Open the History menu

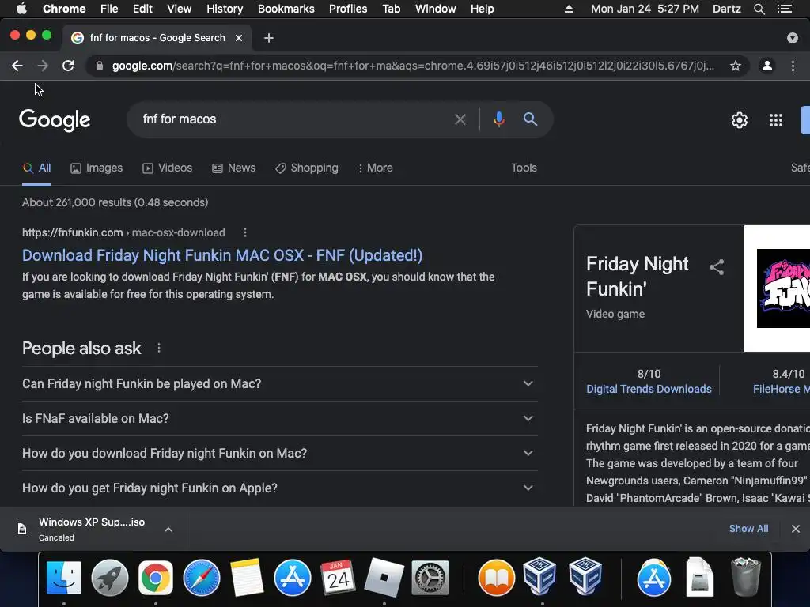(225, 9)
